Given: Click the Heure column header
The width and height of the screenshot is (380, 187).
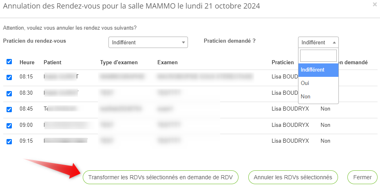Looking at the screenshot, I should 26,63.
